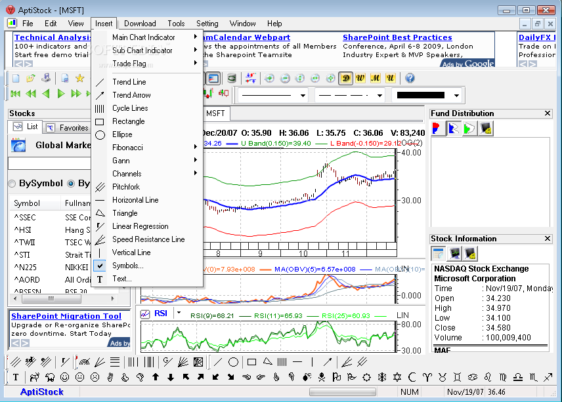562x402 pixels.
Task: Click the yellow star favorites icon
Action: click(x=79, y=78)
